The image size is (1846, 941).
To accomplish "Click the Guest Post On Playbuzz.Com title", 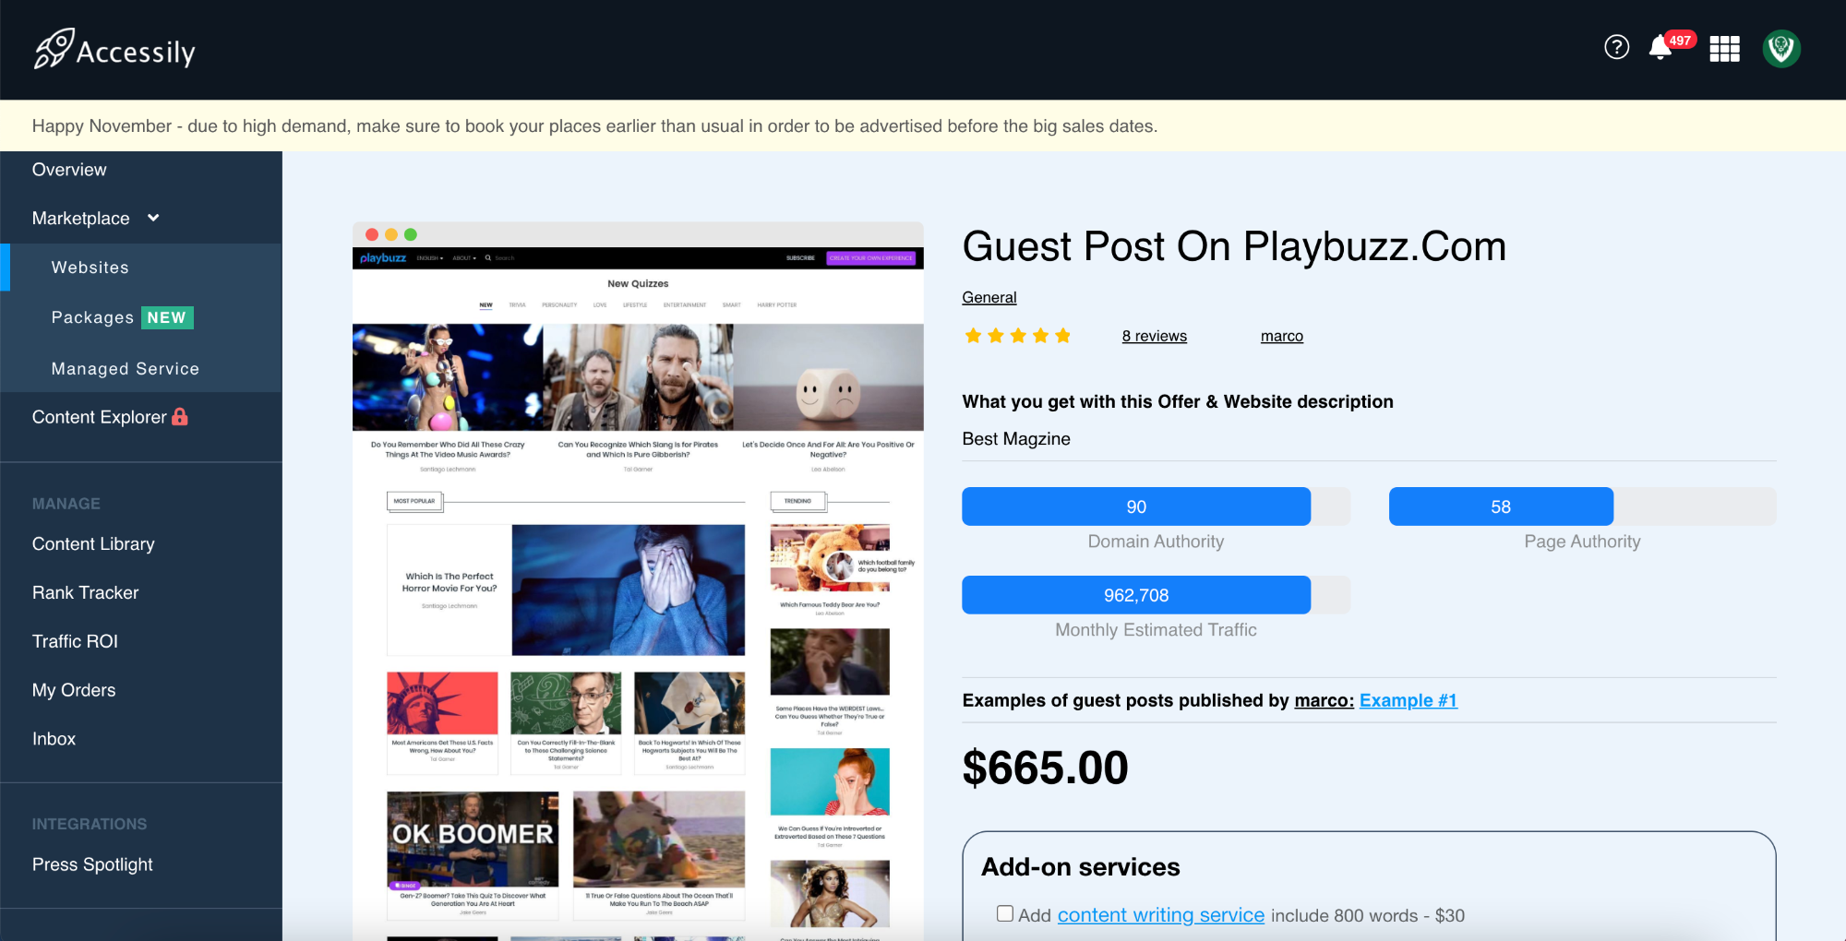I will (x=1234, y=246).
